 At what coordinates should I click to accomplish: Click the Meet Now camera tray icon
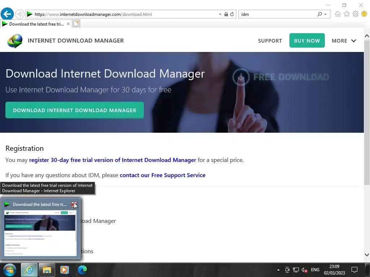tap(287, 270)
